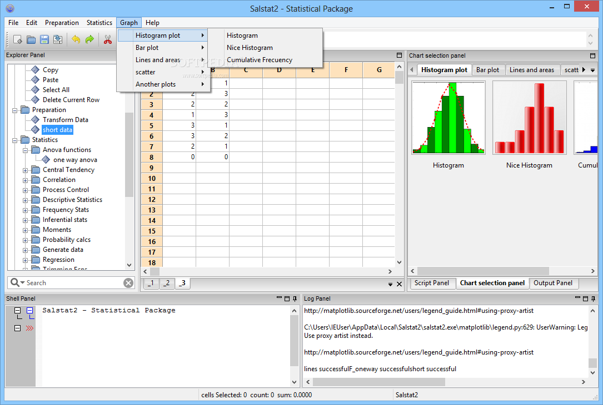Click the Save toolbar icon
The image size is (603, 405).
[44, 39]
